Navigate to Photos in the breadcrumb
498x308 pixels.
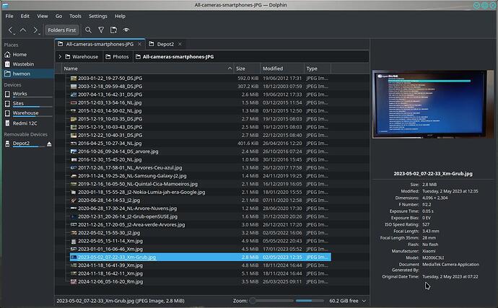tap(120, 56)
